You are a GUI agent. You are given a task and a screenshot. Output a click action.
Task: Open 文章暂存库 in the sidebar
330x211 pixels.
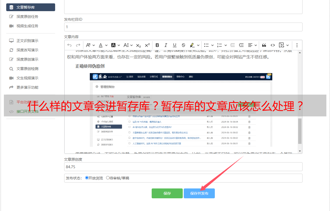point(31,7)
